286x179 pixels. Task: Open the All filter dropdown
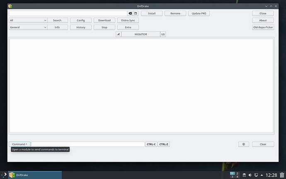[28, 20]
